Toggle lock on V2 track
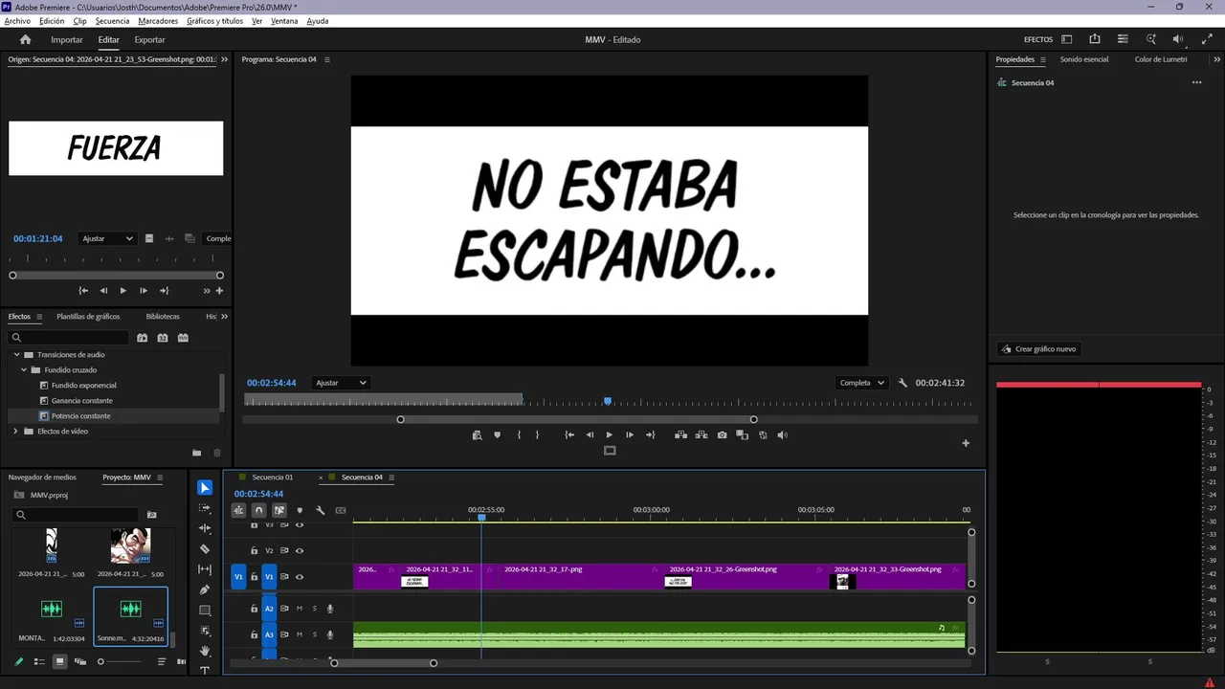Image resolution: width=1225 pixels, height=689 pixels. pyautogui.click(x=254, y=550)
